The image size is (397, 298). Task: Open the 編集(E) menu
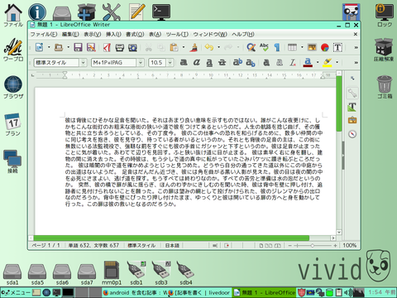[x=70, y=34]
